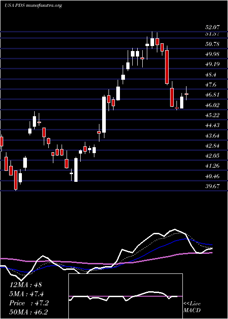This screenshot has height=319, width=228.
Task: Click the '12MA : 48' readout
Action: click(x=26, y=285)
